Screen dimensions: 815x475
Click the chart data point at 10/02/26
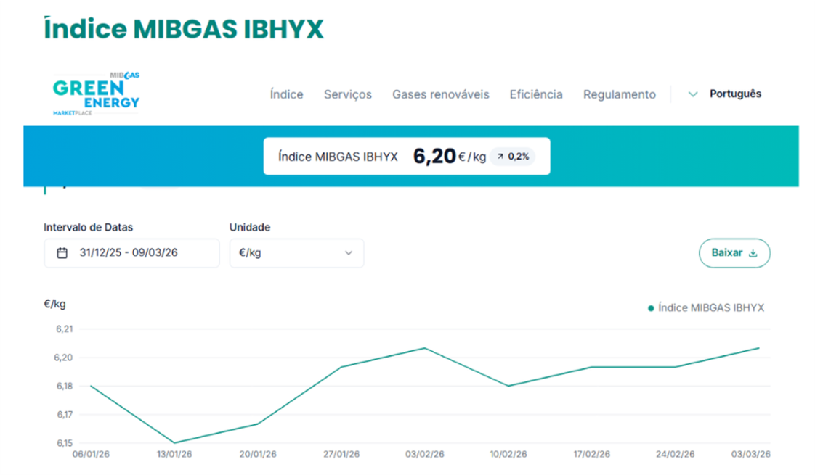508,386
